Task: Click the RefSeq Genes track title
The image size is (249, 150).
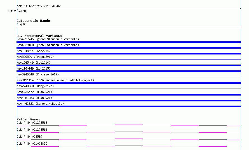Action: point(29,119)
